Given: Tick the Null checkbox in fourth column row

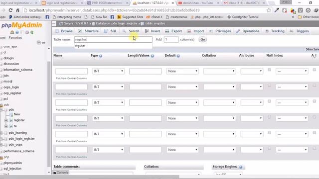Looking at the screenshot, I should click(x=269, y=117).
